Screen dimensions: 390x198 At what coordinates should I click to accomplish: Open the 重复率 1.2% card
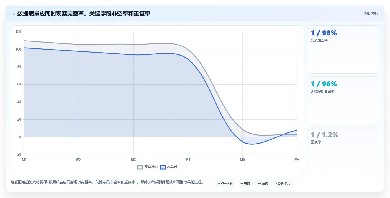[343, 151]
